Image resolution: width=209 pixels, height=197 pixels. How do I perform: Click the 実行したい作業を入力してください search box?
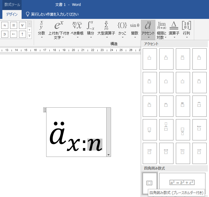52,14
